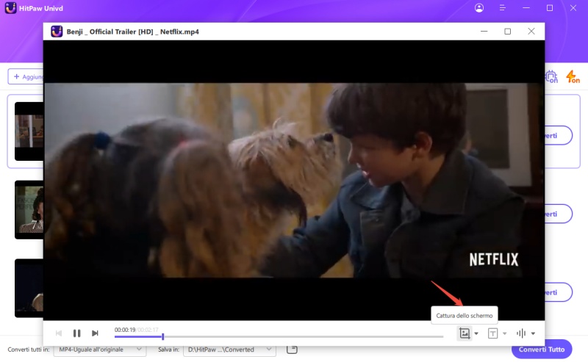Click the third item's Converti button
This screenshot has height=362, width=588.
pos(559,292)
